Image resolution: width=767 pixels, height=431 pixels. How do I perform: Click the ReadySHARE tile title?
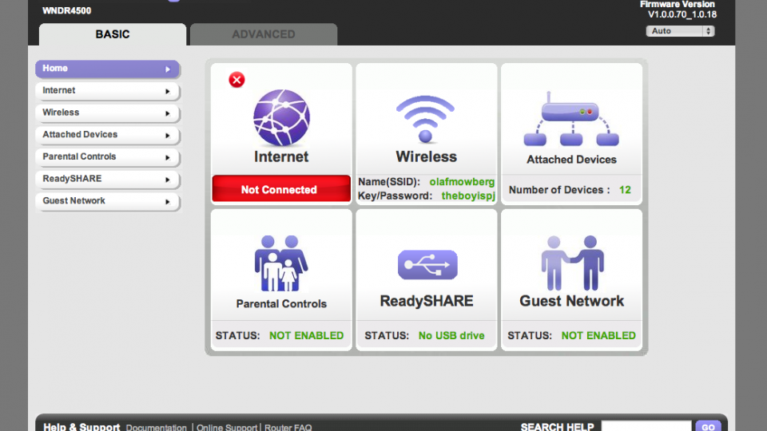pos(427,301)
